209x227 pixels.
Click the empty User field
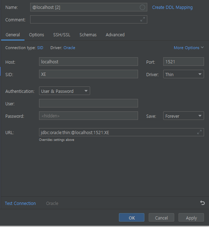click(88, 103)
